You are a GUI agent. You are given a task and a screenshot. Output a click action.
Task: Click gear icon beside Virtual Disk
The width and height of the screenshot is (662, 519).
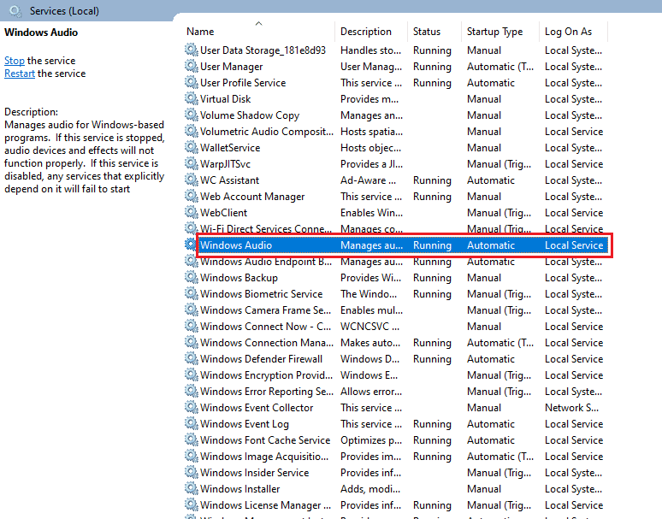(x=192, y=98)
